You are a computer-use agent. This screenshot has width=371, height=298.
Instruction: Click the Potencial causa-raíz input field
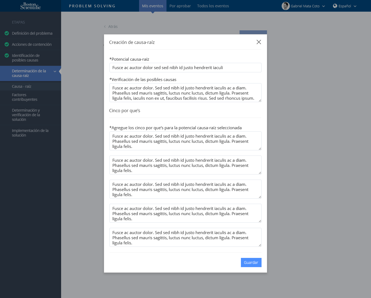click(185, 68)
